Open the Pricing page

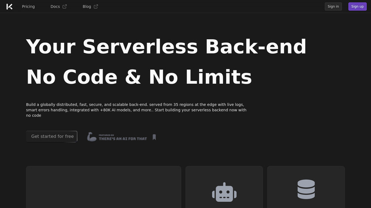click(x=28, y=7)
